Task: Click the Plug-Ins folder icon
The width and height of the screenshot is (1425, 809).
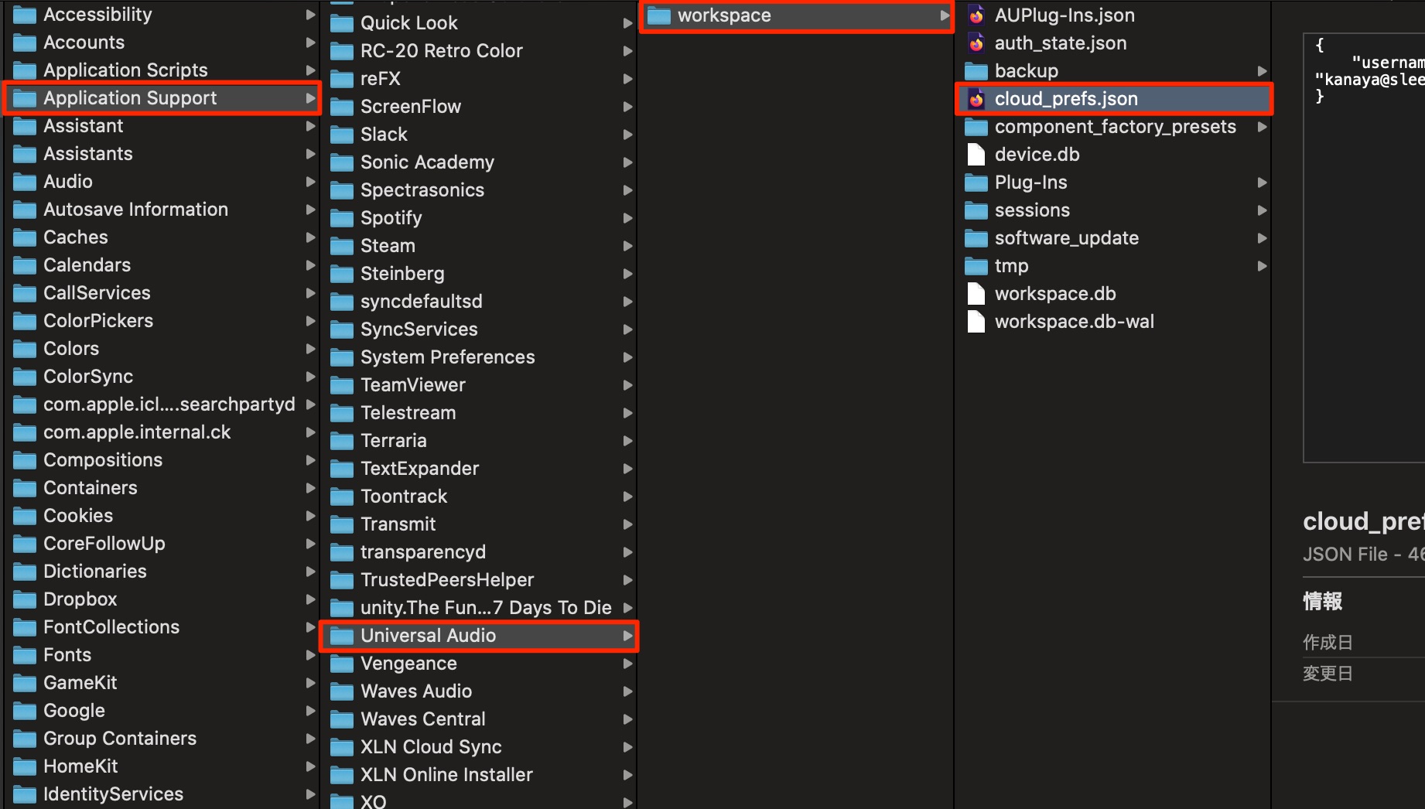Action: point(976,183)
